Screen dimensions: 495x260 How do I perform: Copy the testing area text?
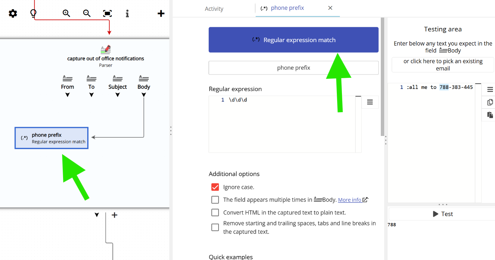(490, 102)
